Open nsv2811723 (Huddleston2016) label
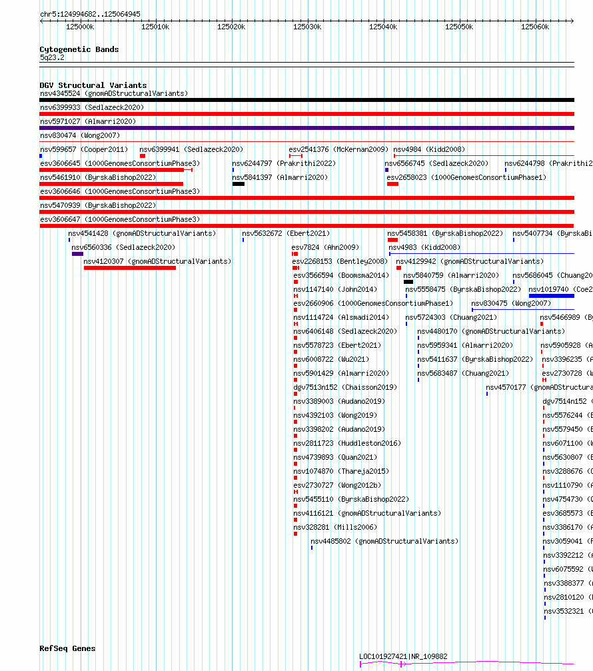593x671 pixels. point(347,444)
